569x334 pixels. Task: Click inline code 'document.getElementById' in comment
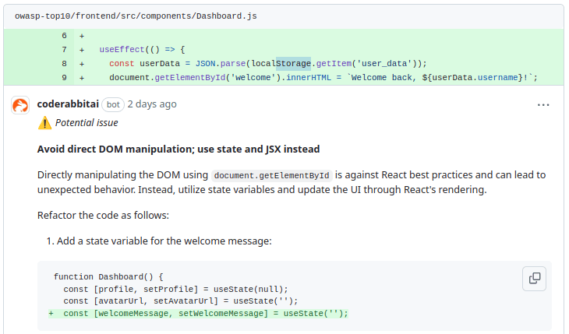pyautogui.click(x=272, y=175)
